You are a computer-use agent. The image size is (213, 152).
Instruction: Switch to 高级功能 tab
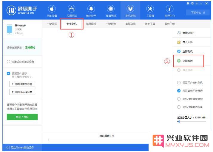pyautogui.click(x=130, y=24)
